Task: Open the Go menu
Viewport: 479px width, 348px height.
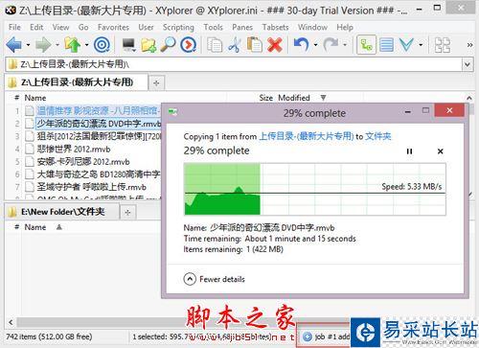Action: point(83,28)
